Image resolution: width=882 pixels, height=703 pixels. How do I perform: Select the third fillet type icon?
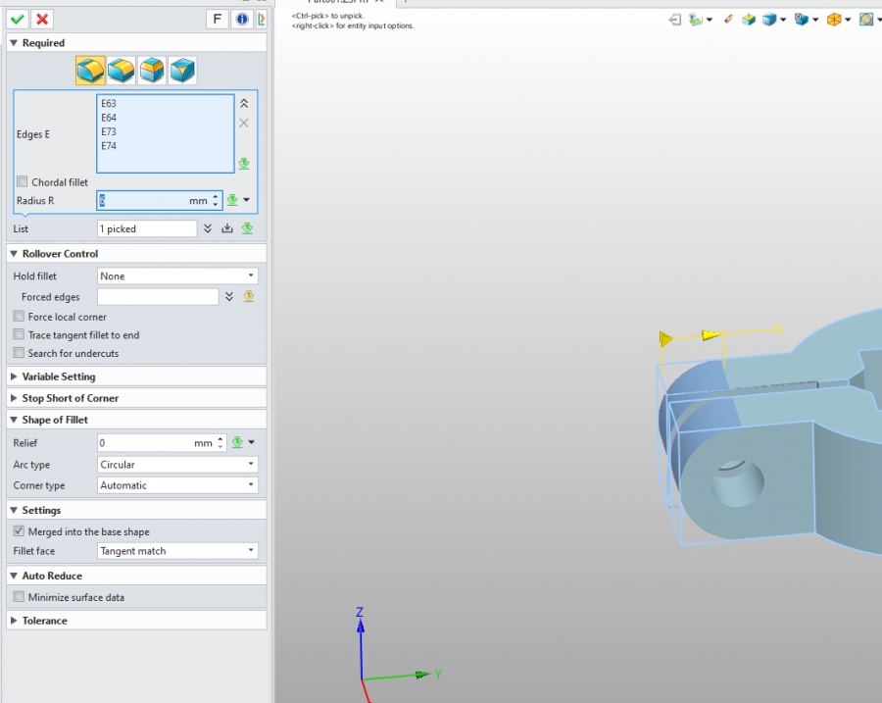tap(152, 71)
